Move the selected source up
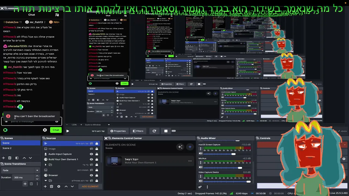Image resolution: width=349 pixels, height=196 pixels. click(66, 186)
